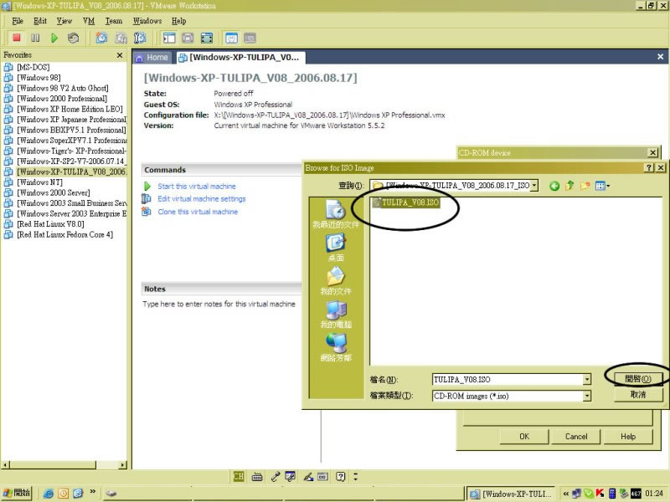The image size is (670, 502).
Task: Click Clone this virtual machine link
Action: pos(198,212)
